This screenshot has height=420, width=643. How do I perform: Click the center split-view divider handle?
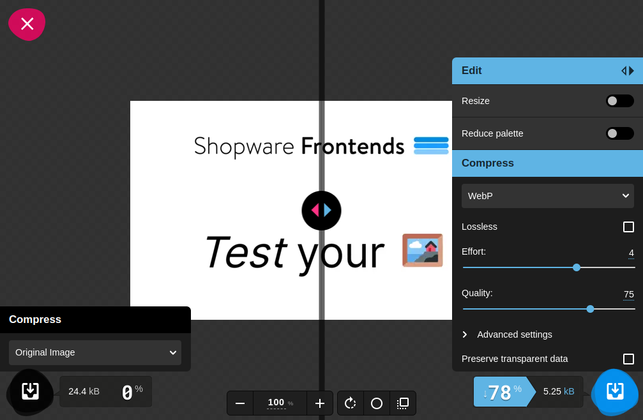point(322,210)
